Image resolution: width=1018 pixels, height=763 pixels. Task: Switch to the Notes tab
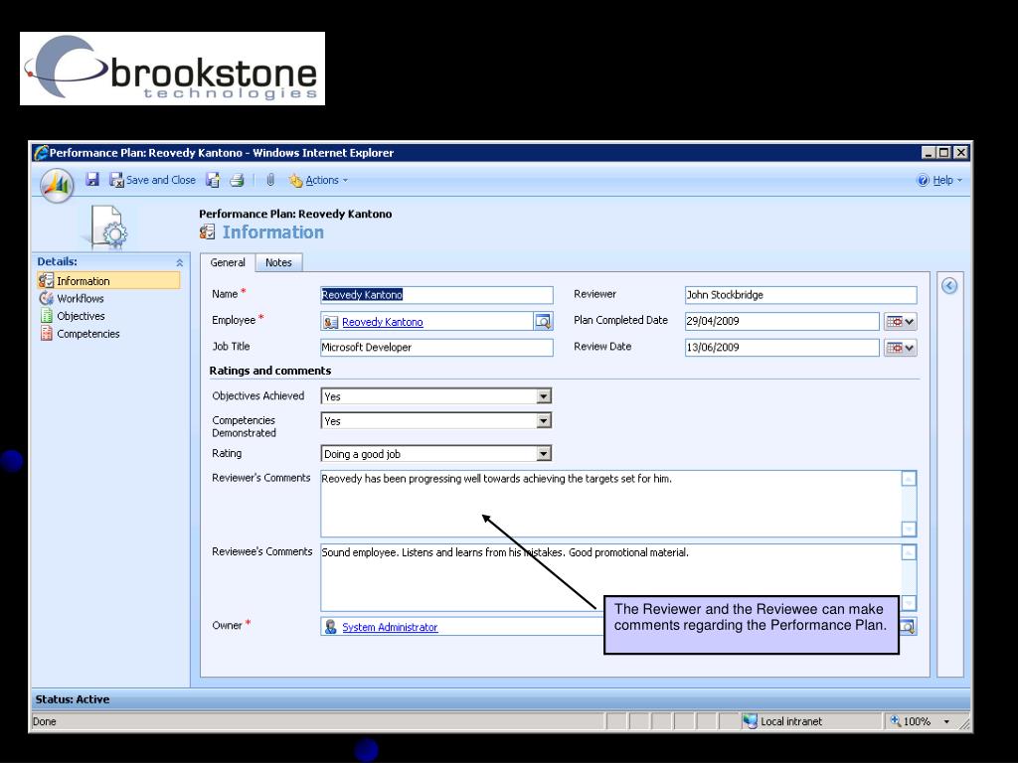(x=278, y=262)
